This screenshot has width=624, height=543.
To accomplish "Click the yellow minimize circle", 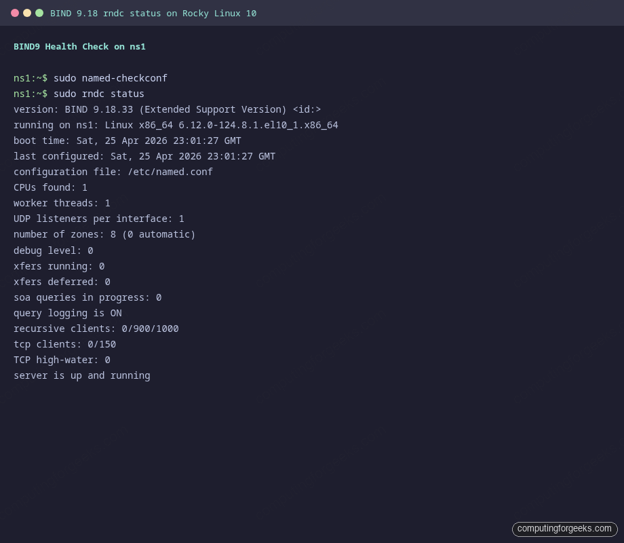I will (x=27, y=12).
